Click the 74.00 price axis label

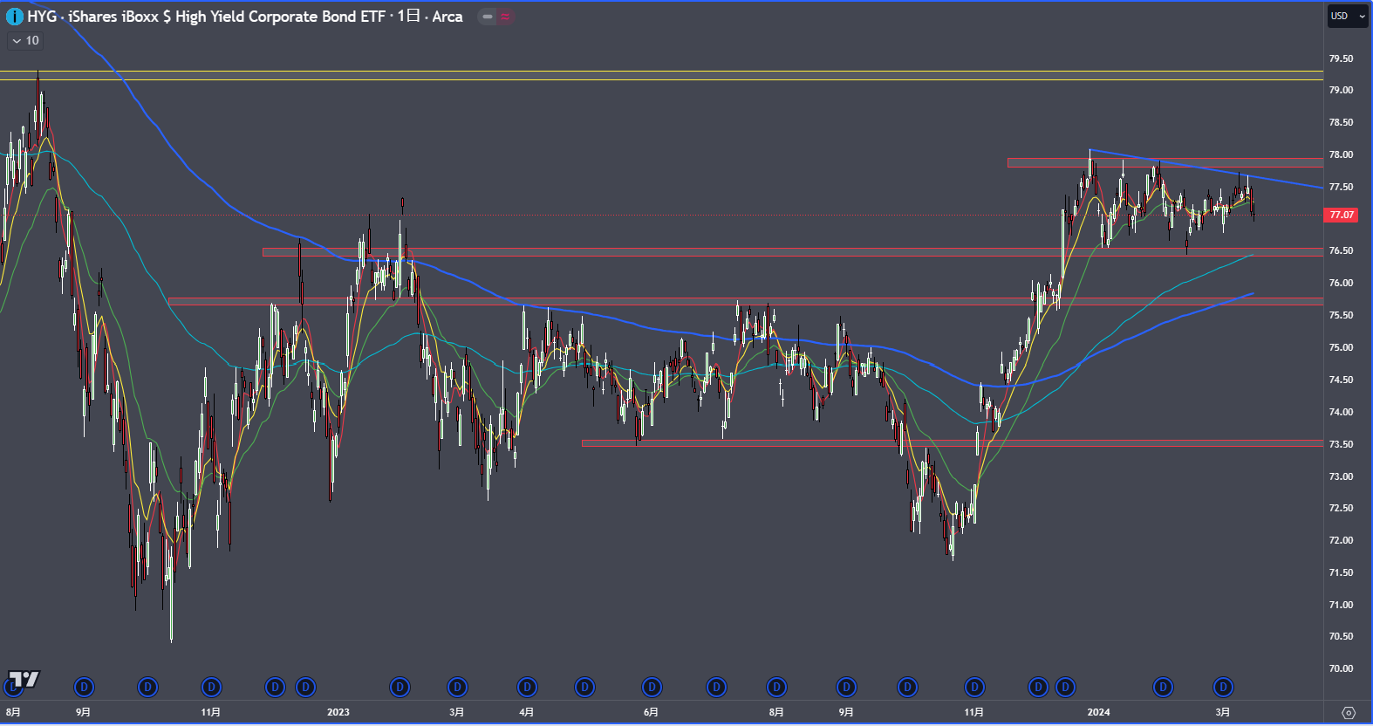[1341, 412]
